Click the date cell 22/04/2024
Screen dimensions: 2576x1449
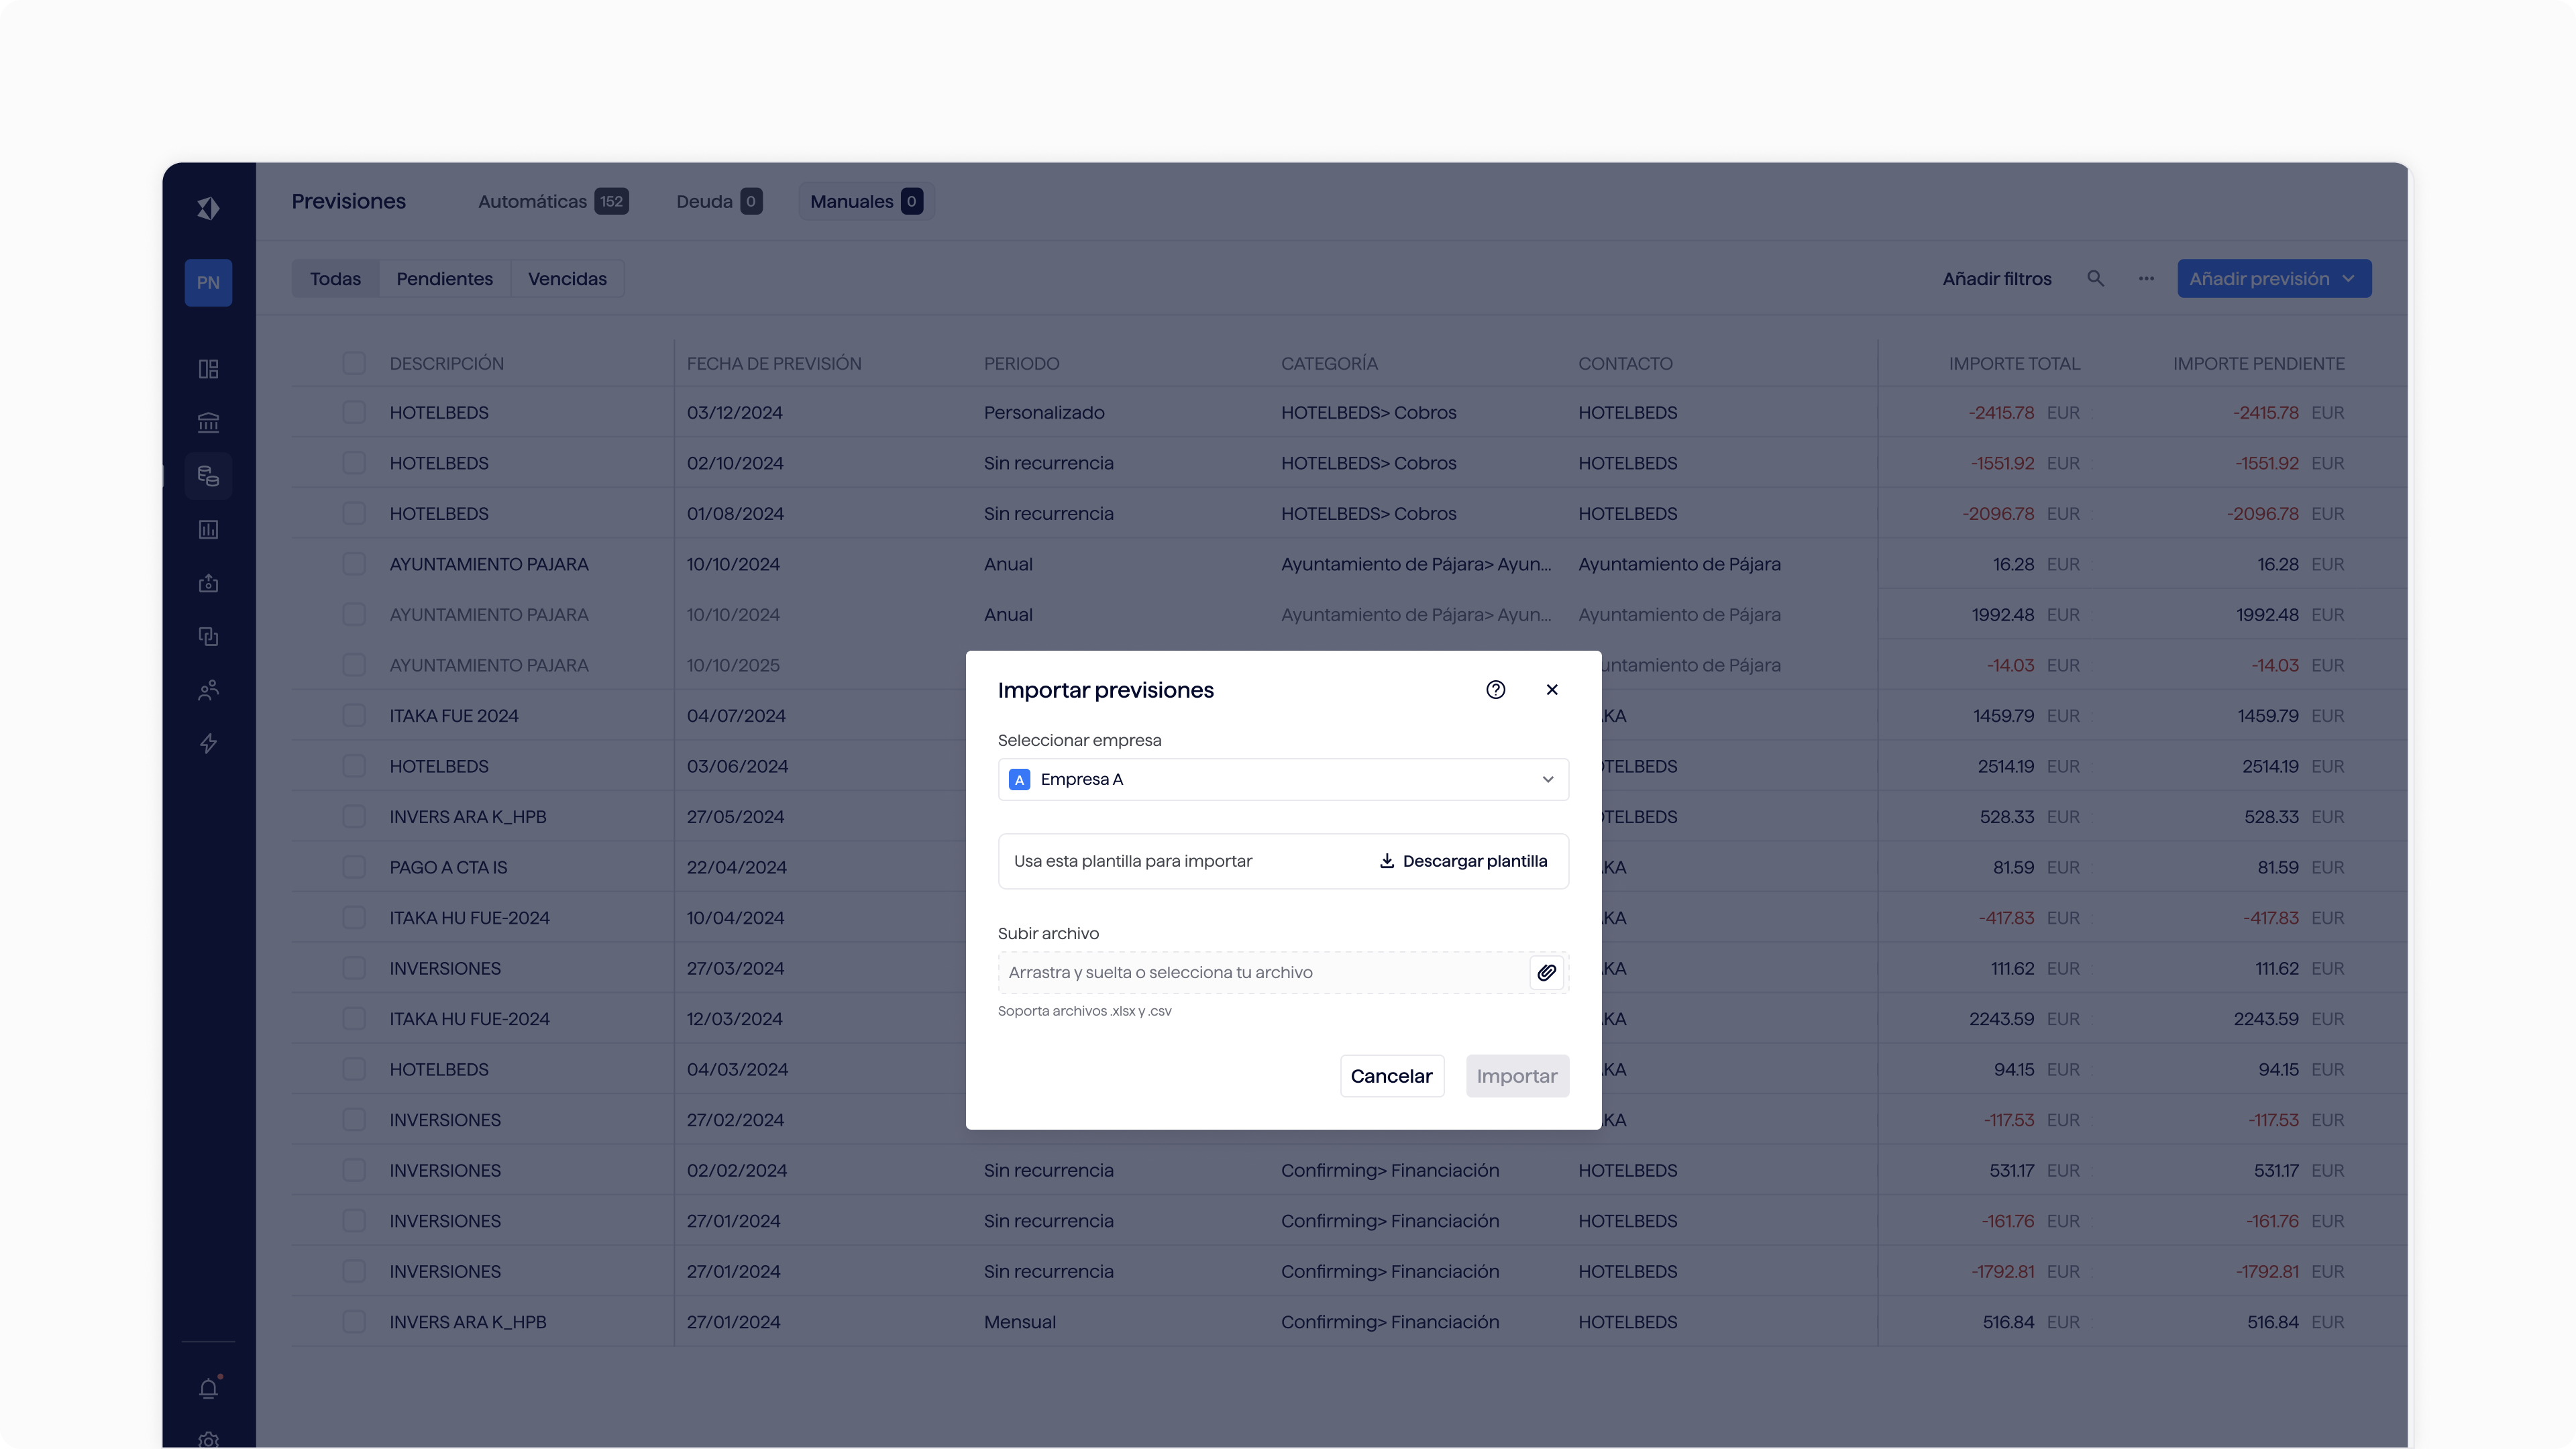(x=736, y=868)
